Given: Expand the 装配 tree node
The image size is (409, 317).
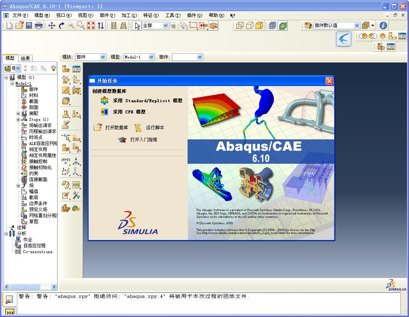Looking at the screenshot, I should pyautogui.click(x=18, y=114).
